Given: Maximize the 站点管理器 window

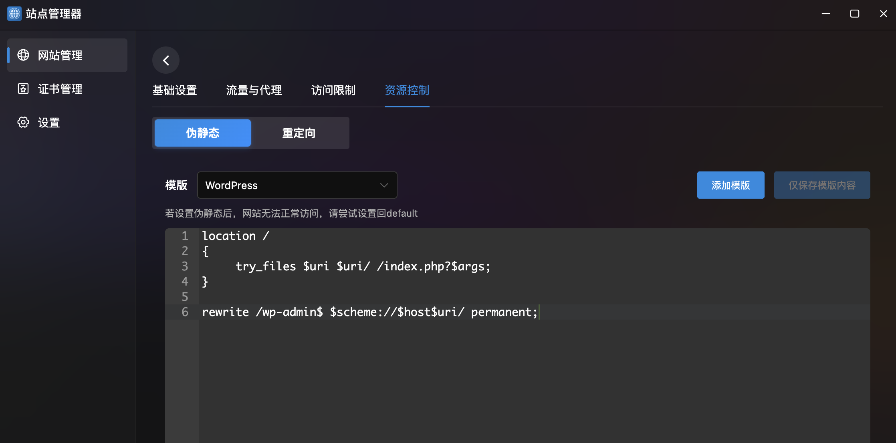Looking at the screenshot, I should (x=855, y=14).
